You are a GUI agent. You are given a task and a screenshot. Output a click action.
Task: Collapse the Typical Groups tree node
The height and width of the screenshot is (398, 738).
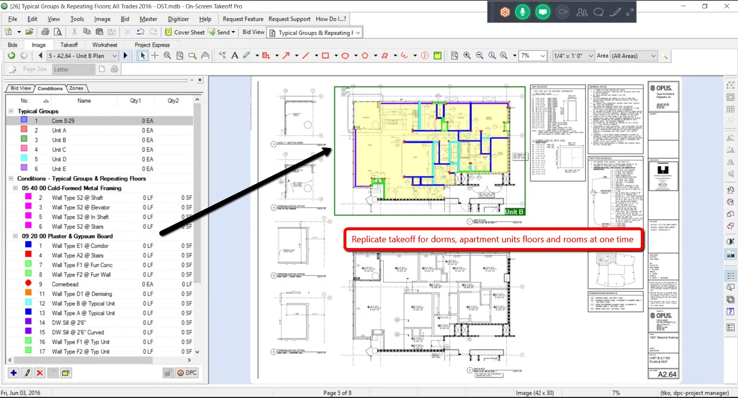(x=11, y=111)
